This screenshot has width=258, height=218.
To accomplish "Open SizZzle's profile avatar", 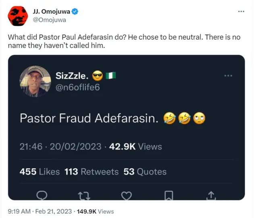I will point(35,81).
